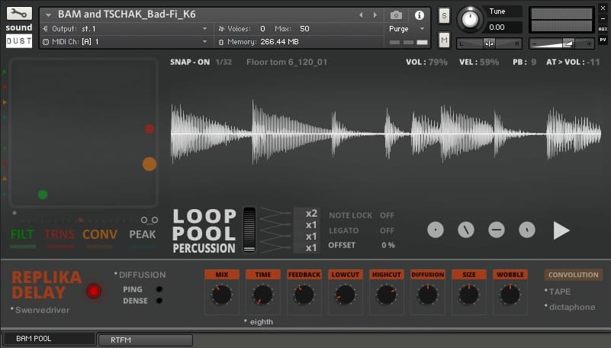Viewport: 611px width, 348px height.
Task: Click the SIZE knob
Action: 469,295
